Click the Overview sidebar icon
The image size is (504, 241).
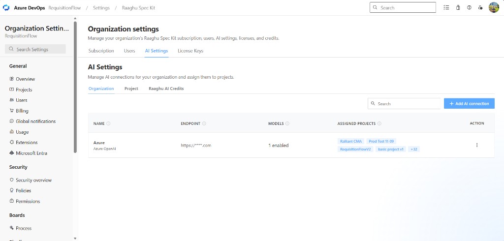pyautogui.click(x=12, y=79)
